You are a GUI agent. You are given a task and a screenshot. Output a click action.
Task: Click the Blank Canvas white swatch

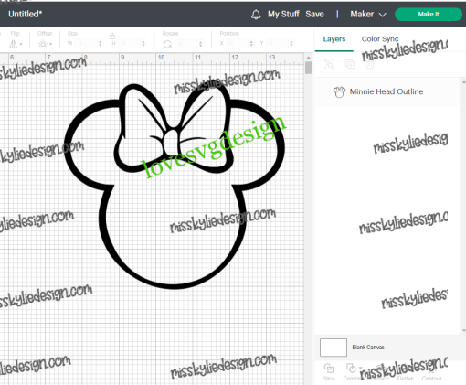coord(334,348)
